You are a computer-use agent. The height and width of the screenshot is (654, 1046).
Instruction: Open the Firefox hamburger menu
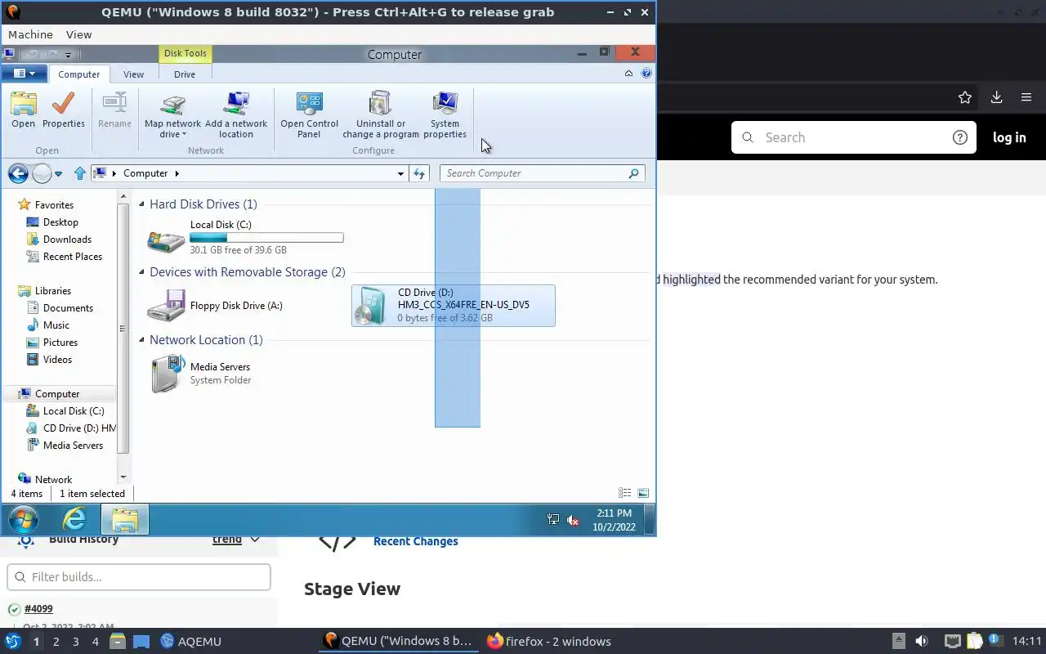pyautogui.click(x=1026, y=97)
